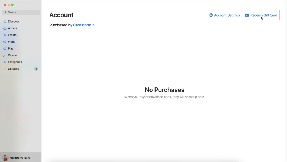287x162 pixels.
Task: Click the gift card icon beside Redeem
Action: [x=247, y=15]
